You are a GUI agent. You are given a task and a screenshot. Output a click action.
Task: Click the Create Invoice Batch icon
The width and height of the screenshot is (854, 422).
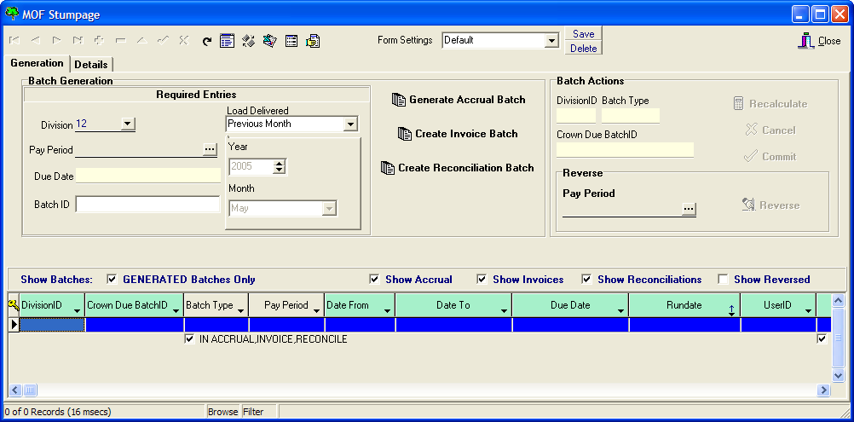coord(405,134)
